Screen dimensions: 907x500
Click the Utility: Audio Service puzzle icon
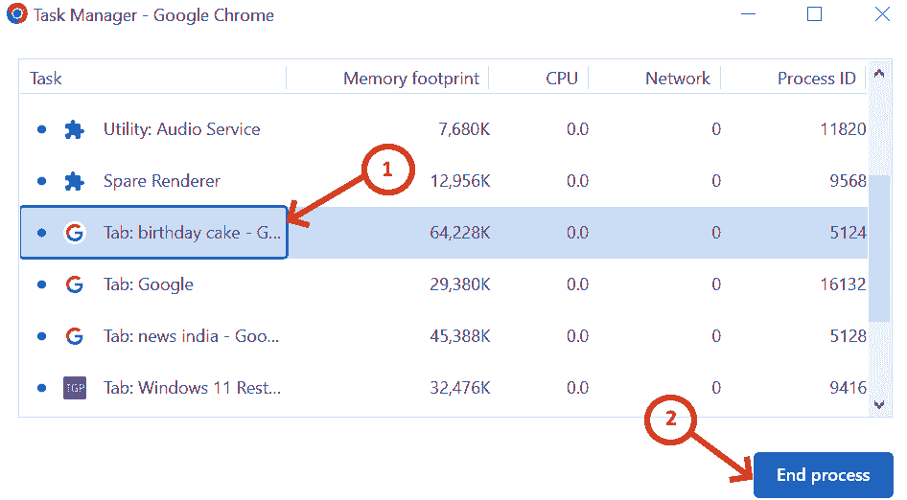[x=74, y=129]
